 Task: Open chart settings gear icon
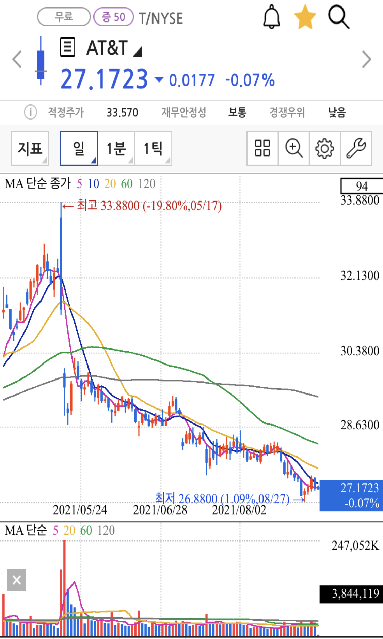325,148
